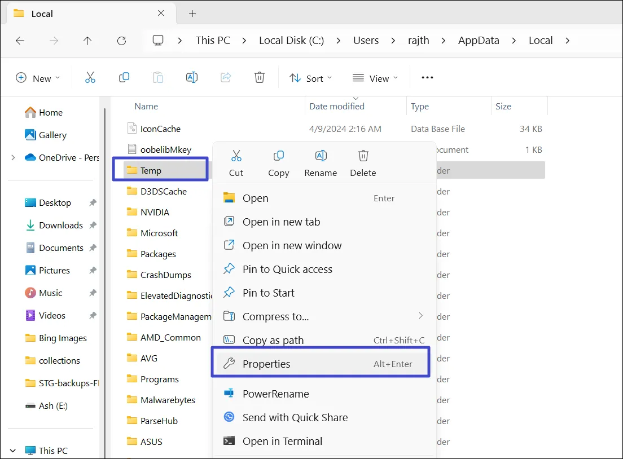Open the View dropdown menu

(x=375, y=78)
